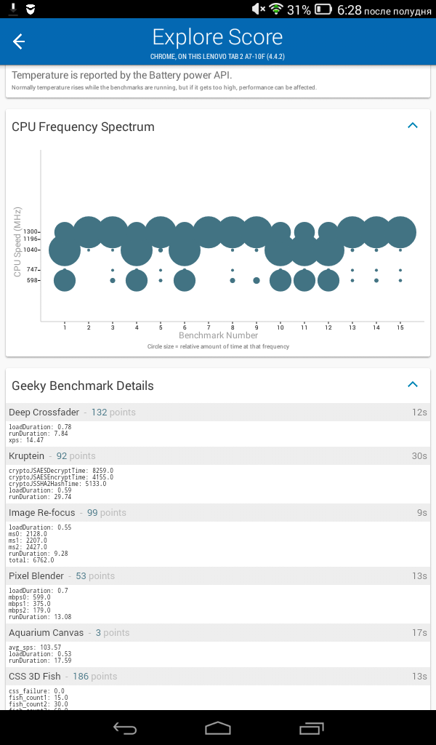The image size is (436, 745).
Task: Click the Explore Score title
Action: 218,37
